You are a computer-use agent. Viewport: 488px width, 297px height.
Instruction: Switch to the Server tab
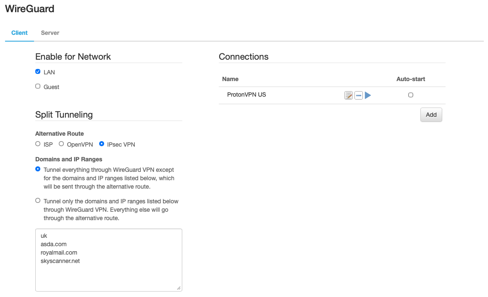pos(50,33)
